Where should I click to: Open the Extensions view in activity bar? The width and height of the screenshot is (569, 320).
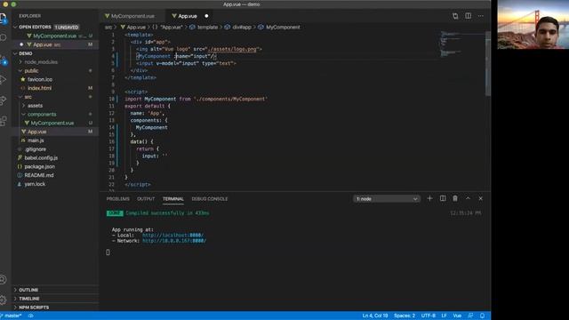pyautogui.click(x=4, y=121)
